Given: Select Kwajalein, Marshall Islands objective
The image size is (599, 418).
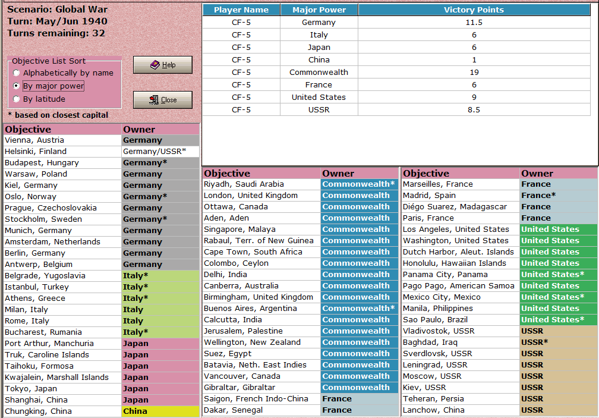Looking at the screenshot, I should pos(62,378).
